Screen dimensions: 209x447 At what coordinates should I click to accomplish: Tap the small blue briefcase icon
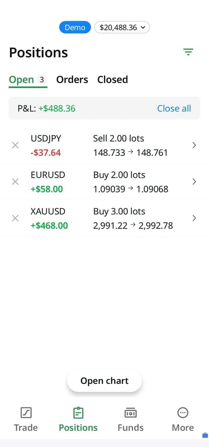(205, 435)
